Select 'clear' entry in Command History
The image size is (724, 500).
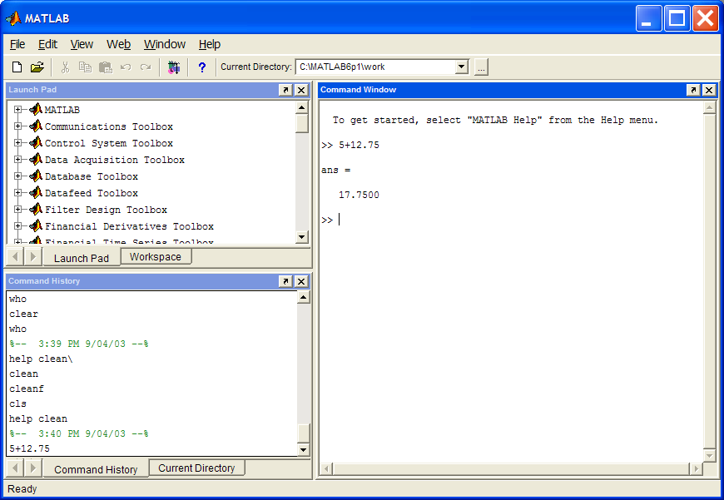point(23,314)
